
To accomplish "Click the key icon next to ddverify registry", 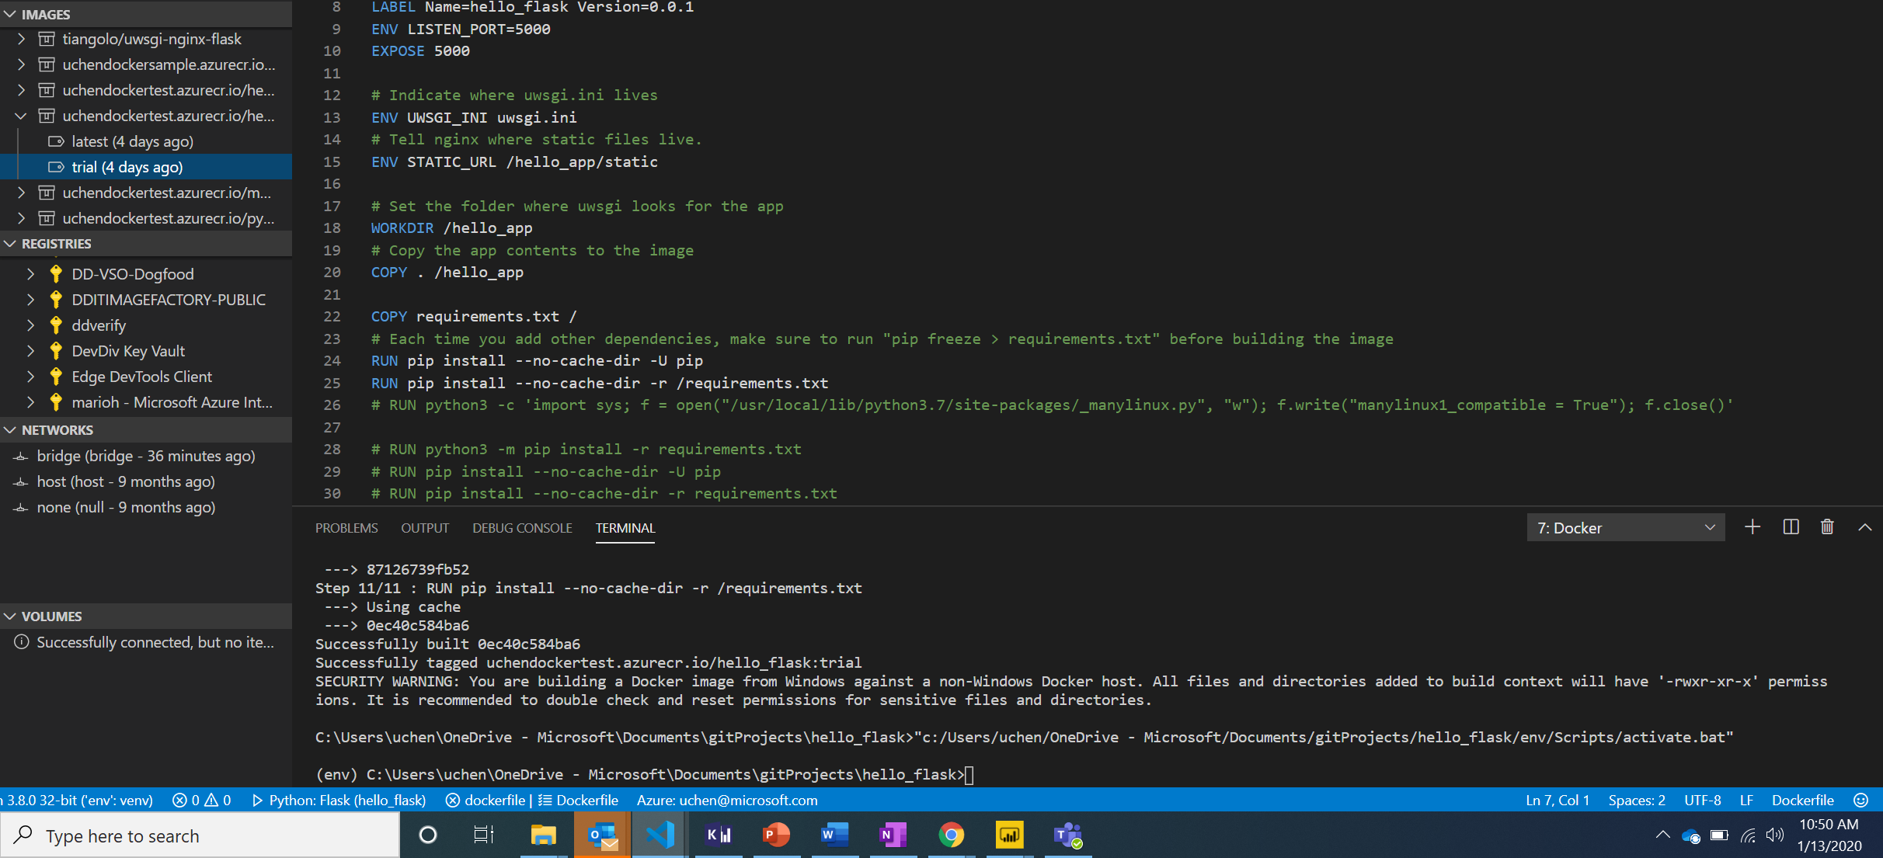I will (55, 325).
